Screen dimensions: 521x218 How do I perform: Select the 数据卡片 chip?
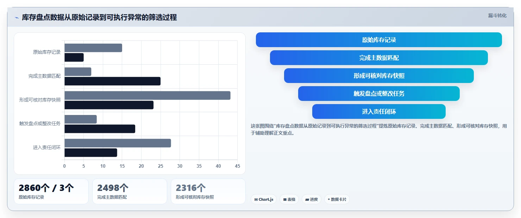pos(337,199)
